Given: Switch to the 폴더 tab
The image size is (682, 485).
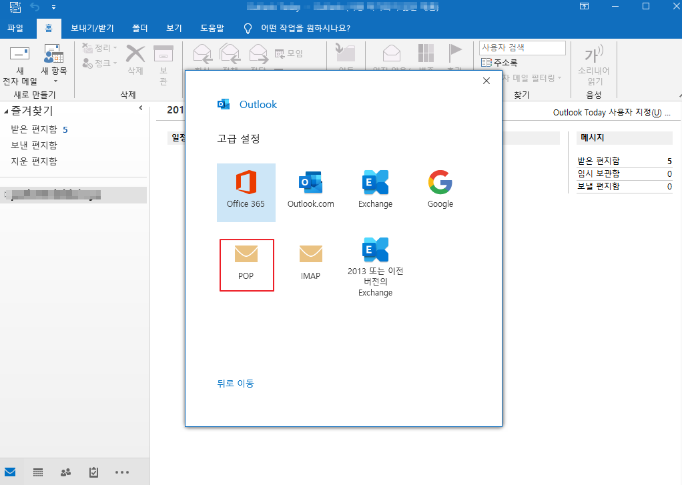Looking at the screenshot, I should 140,28.
